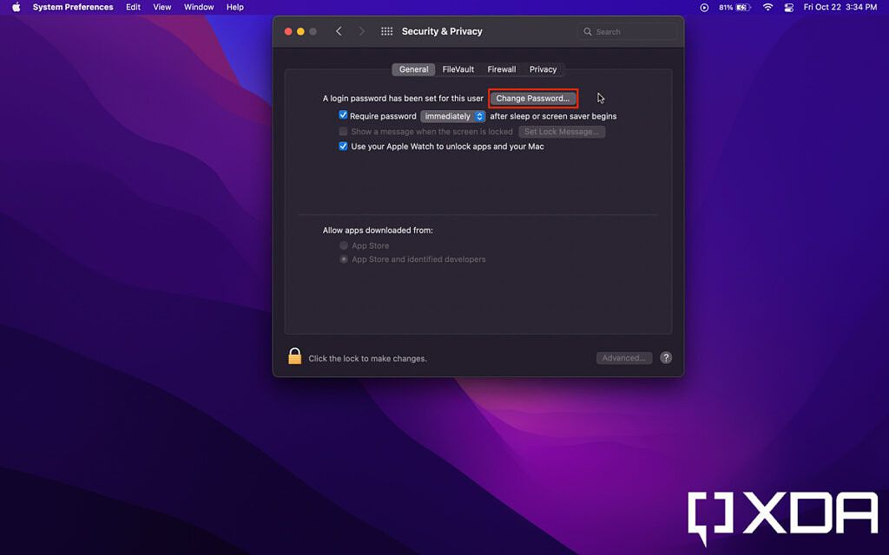This screenshot has width=889, height=555.
Task: Open the Privacy tab
Action: coord(543,69)
